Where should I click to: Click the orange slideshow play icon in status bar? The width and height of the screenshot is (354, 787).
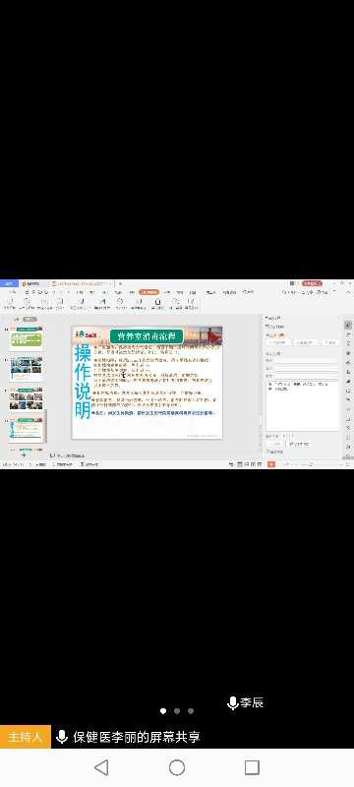271,464
